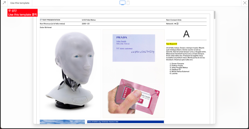Open the robot head bust image
This screenshot has height=129, width=249.
click(70, 74)
